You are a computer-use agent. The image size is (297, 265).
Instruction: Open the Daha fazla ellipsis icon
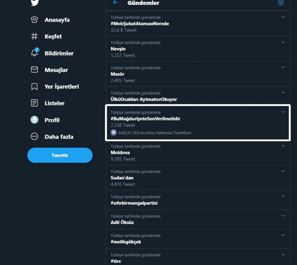click(34, 136)
